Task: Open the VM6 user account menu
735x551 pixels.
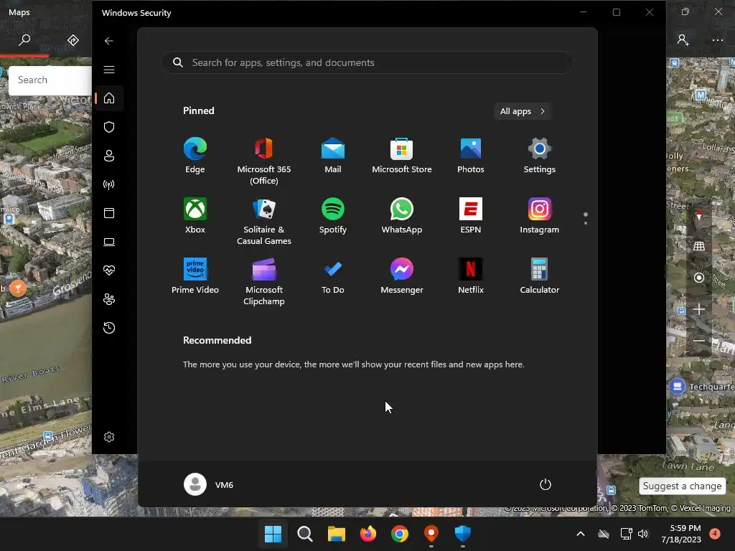Action: tap(209, 484)
